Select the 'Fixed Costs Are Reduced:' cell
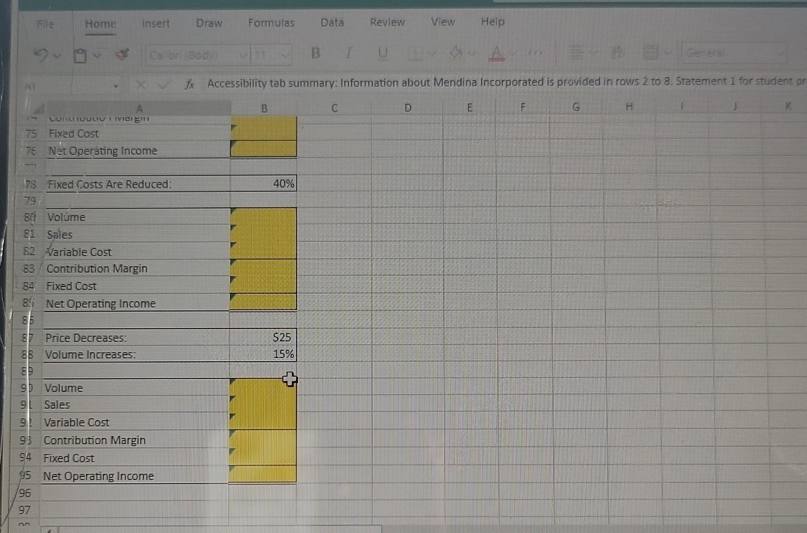Viewport: 807px width, 533px height. [138, 184]
